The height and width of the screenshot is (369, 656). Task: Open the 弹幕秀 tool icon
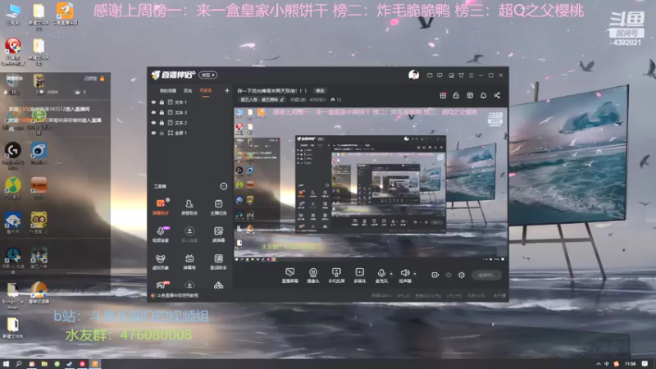click(189, 262)
